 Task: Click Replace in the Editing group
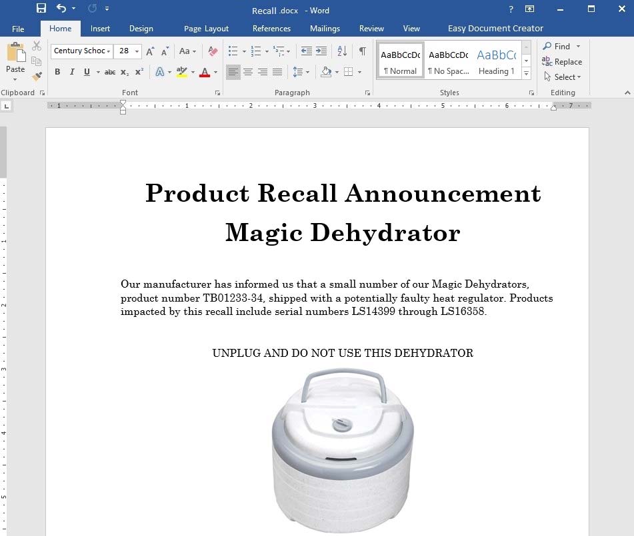click(x=562, y=62)
